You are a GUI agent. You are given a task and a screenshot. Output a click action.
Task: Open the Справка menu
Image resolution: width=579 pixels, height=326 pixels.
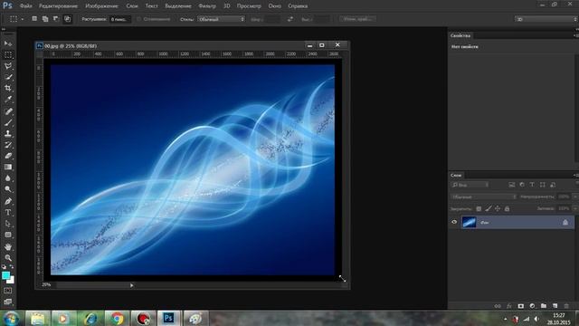(x=298, y=6)
